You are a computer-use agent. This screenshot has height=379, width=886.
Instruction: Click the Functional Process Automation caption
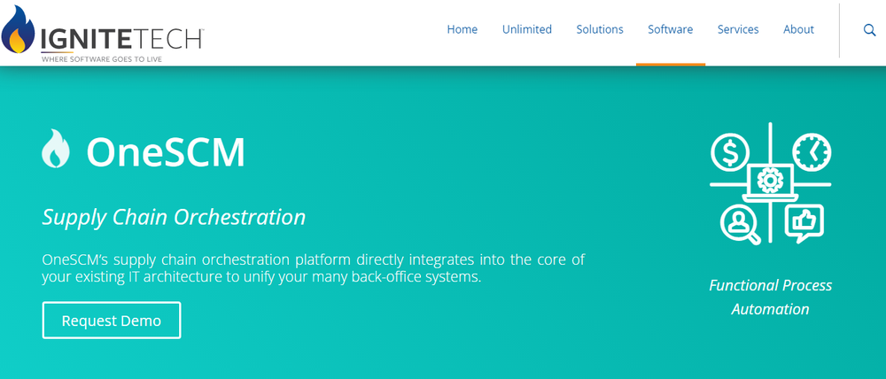point(770,298)
